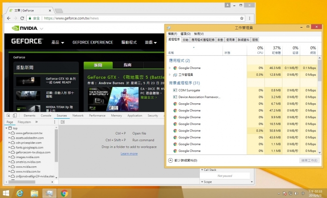
Task: Open the Memory panel in DevTools
Action: pos(116,116)
